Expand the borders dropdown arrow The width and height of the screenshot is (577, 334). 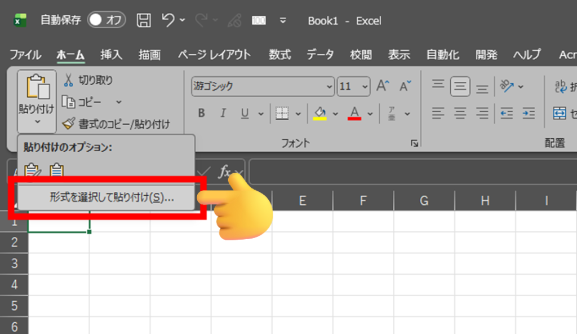298,114
